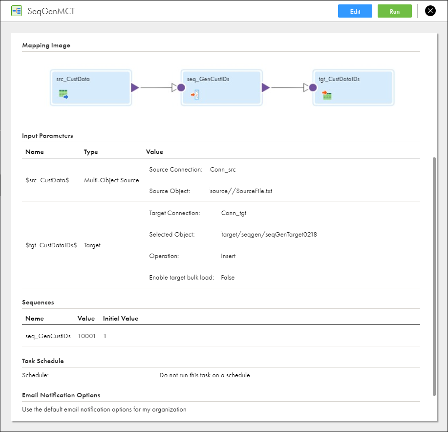The image size is (448, 432).
Task: Click the Conn_tgt connection value
Action: pos(234,213)
